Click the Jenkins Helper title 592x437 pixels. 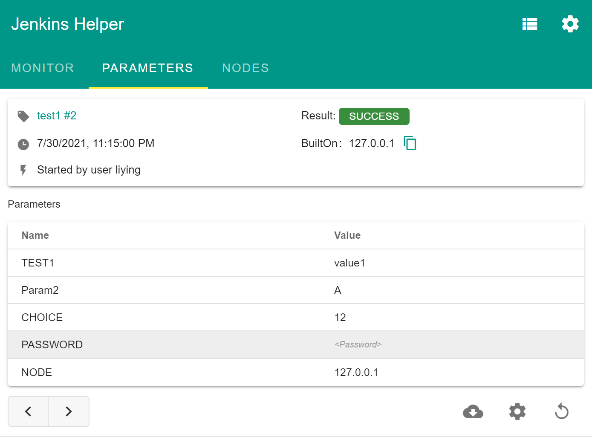(x=67, y=24)
